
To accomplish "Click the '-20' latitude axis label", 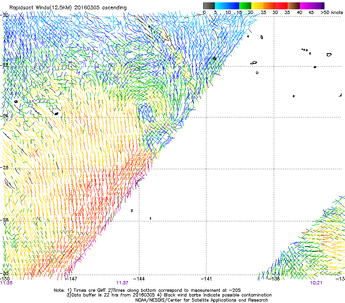I will click(x=5, y=15).
